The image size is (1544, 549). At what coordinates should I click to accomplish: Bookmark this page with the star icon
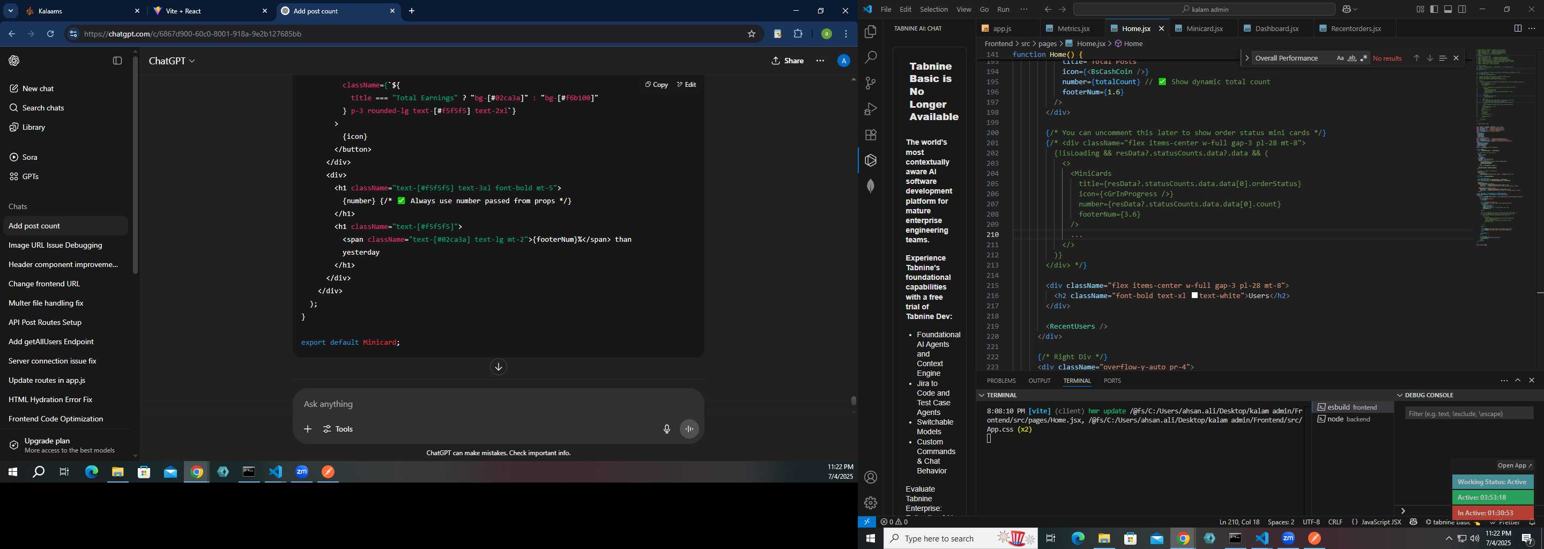click(752, 34)
